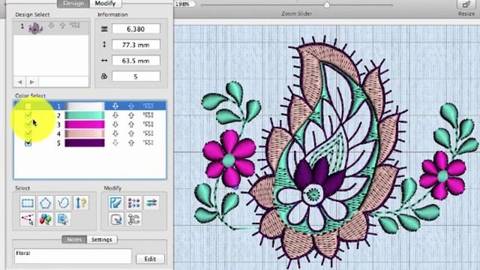
Task: Click the opposing arrows swap Modify icon
Action: click(151, 203)
